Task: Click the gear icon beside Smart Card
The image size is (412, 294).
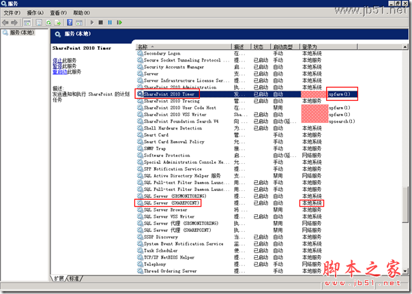Action: pyautogui.click(x=140, y=135)
